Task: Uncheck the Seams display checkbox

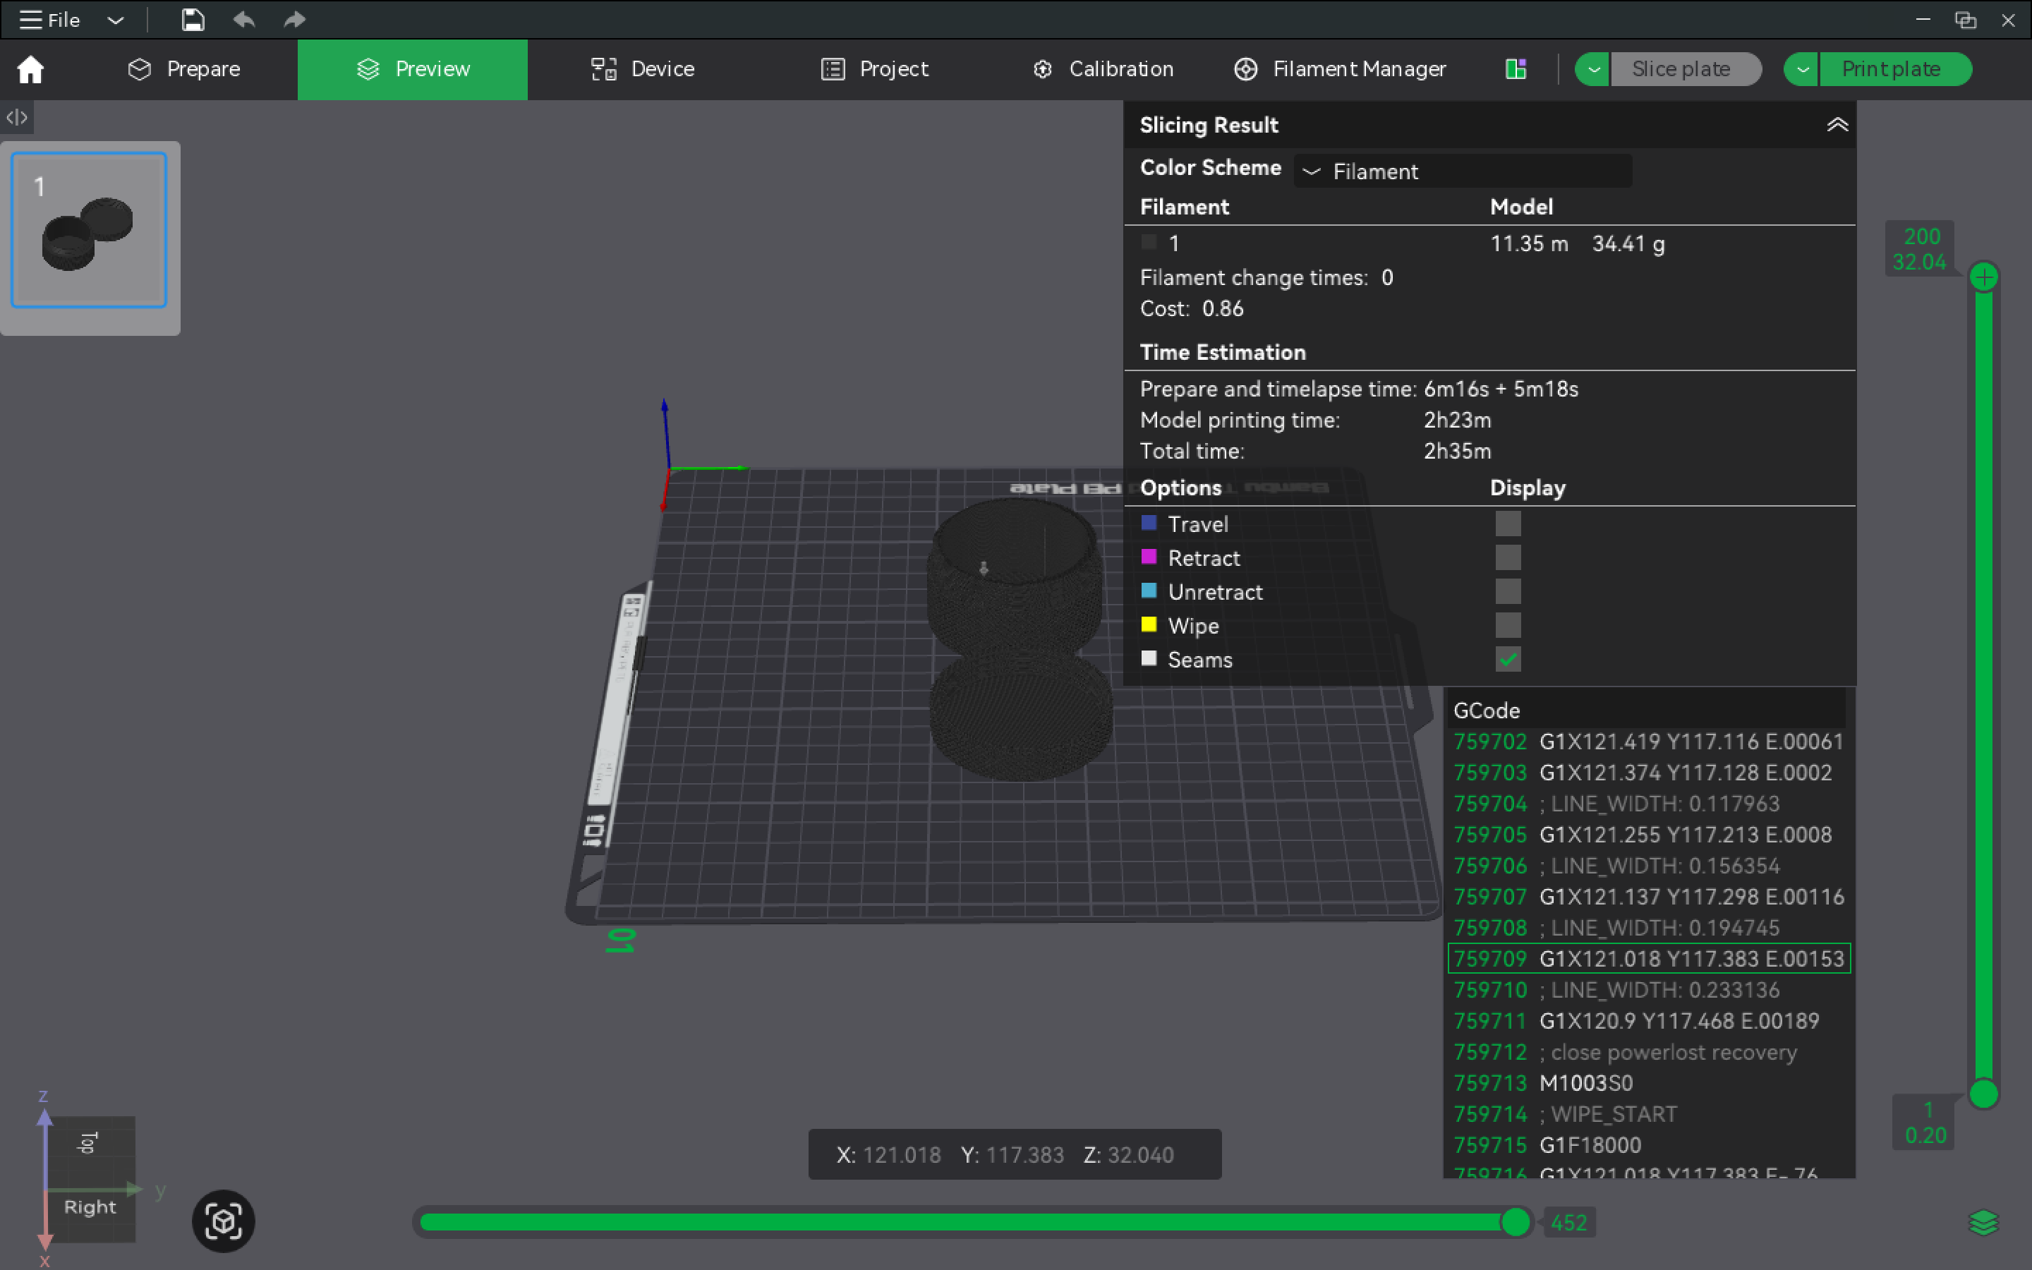Action: tap(1508, 660)
